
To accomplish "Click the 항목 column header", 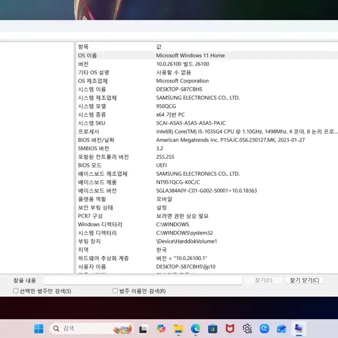I will pyautogui.click(x=83, y=47).
